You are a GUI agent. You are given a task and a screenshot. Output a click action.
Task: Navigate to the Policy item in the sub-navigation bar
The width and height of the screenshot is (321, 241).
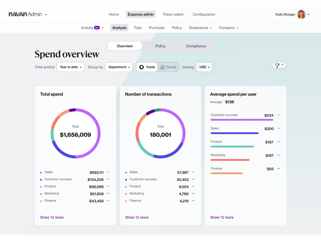[177, 28]
